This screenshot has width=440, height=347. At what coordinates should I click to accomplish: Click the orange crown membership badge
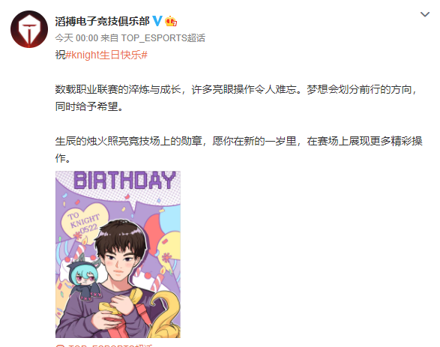tap(171, 21)
